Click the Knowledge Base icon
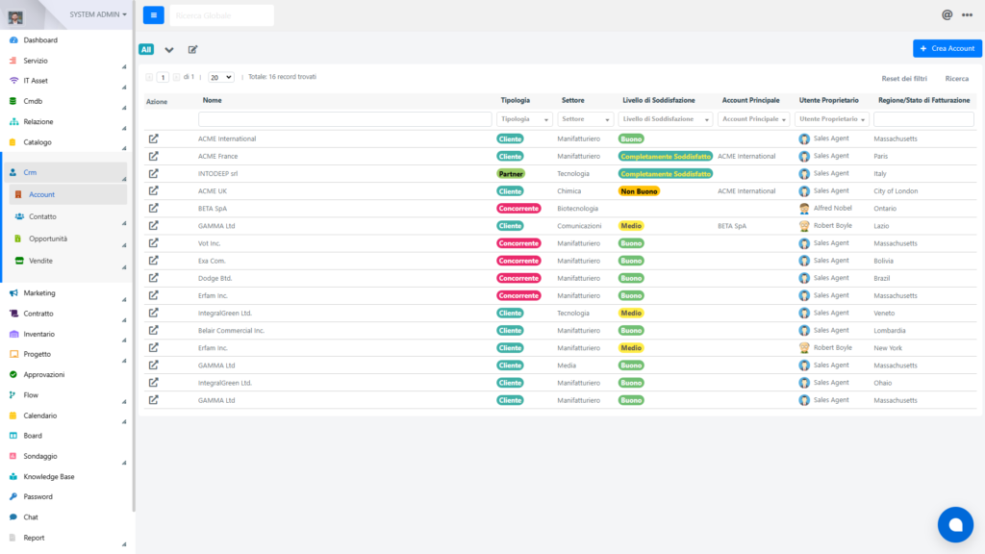985x554 pixels. coord(13,477)
